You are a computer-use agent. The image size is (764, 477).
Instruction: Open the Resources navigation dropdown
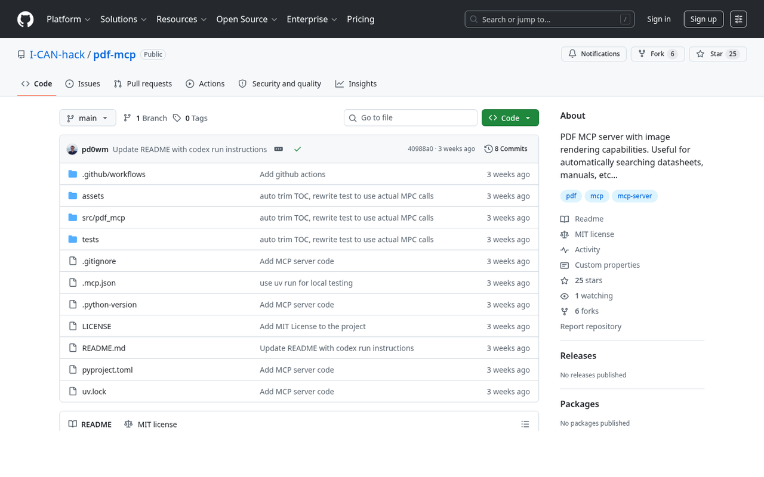click(181, 19)
